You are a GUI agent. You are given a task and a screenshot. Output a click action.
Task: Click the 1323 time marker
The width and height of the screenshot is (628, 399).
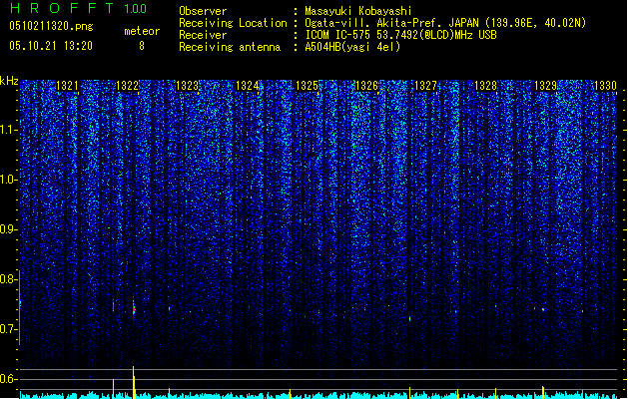187,86
